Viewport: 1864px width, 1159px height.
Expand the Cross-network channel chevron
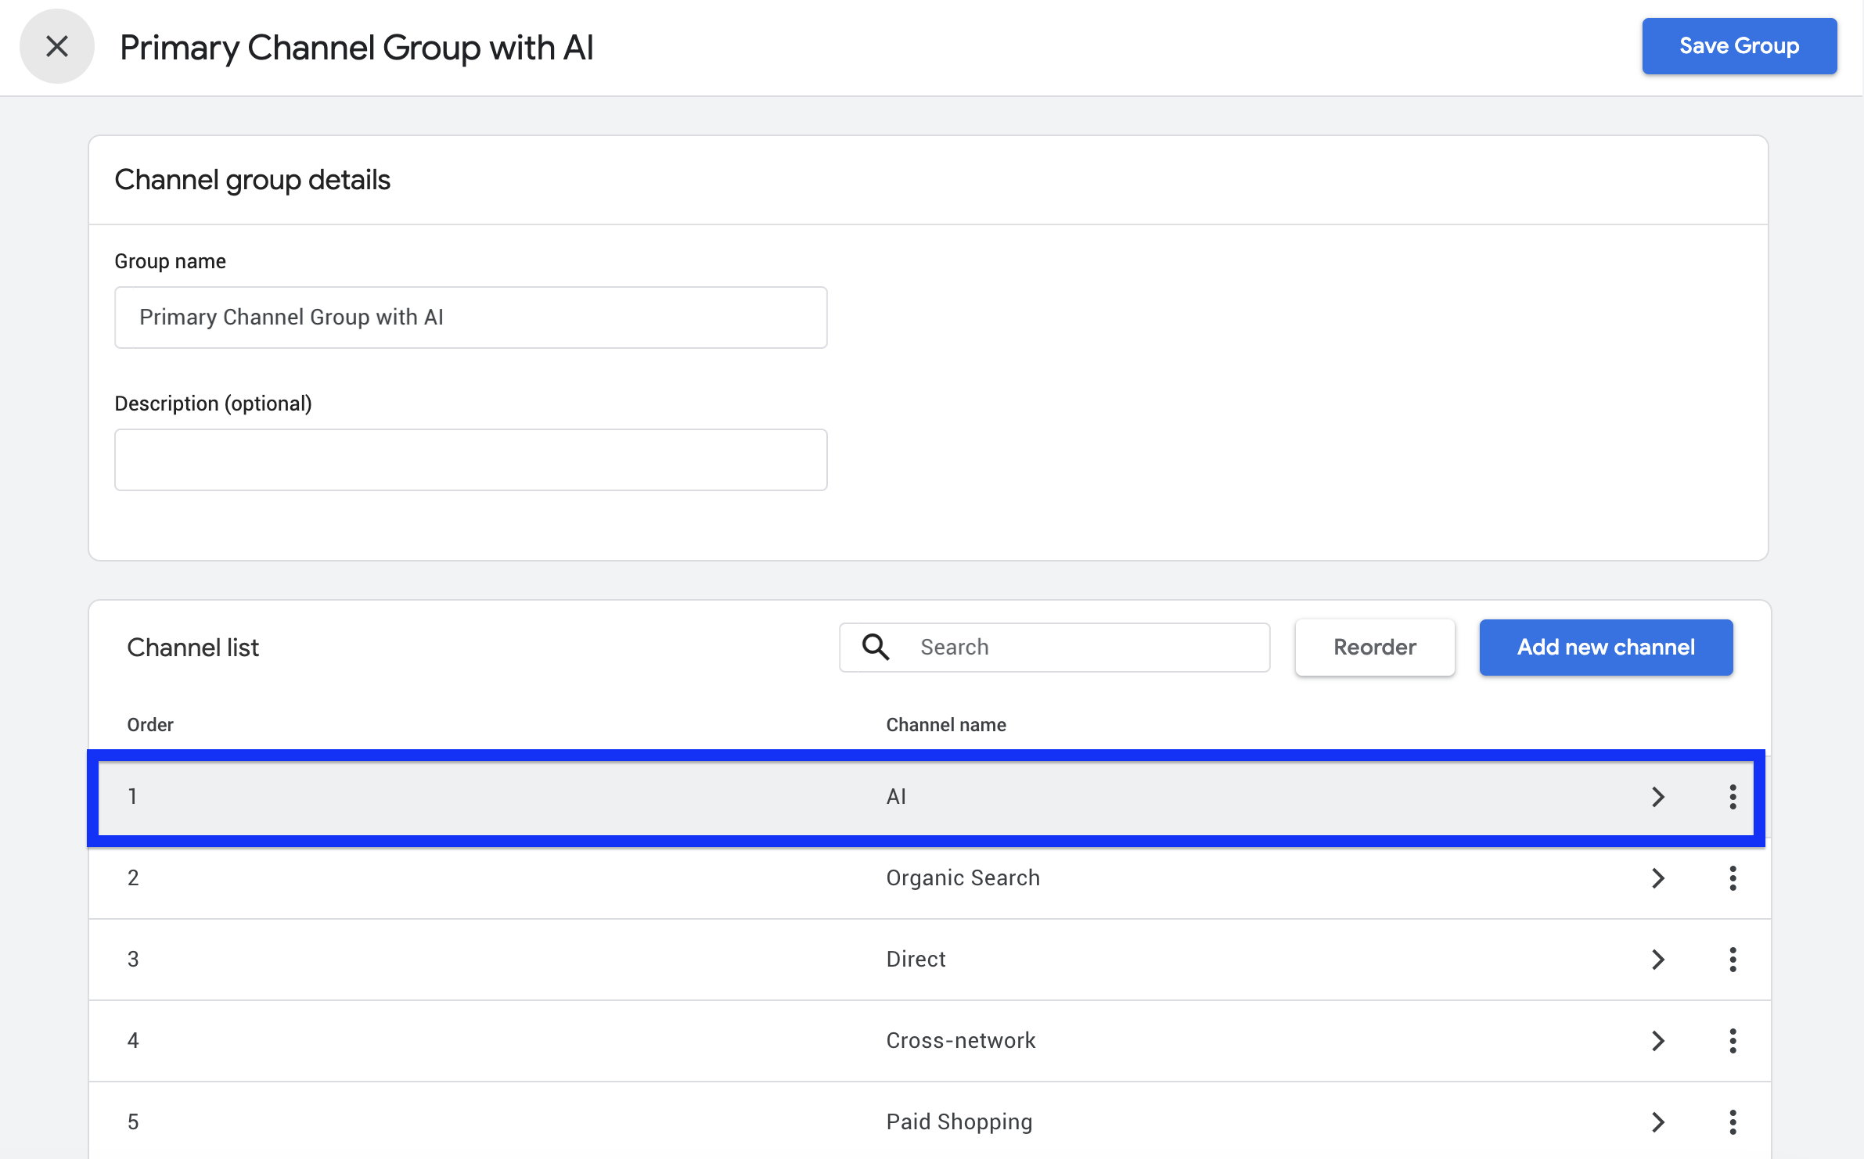click(1657, 1040)
